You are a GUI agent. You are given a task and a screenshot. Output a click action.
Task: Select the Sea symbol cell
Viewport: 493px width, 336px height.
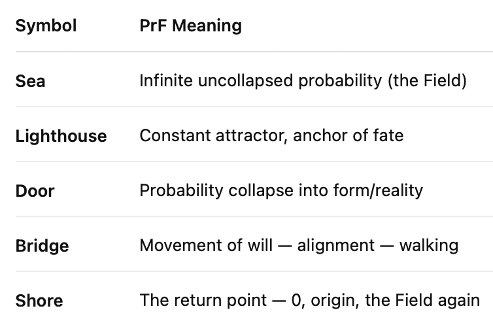(x=30, y=81)
